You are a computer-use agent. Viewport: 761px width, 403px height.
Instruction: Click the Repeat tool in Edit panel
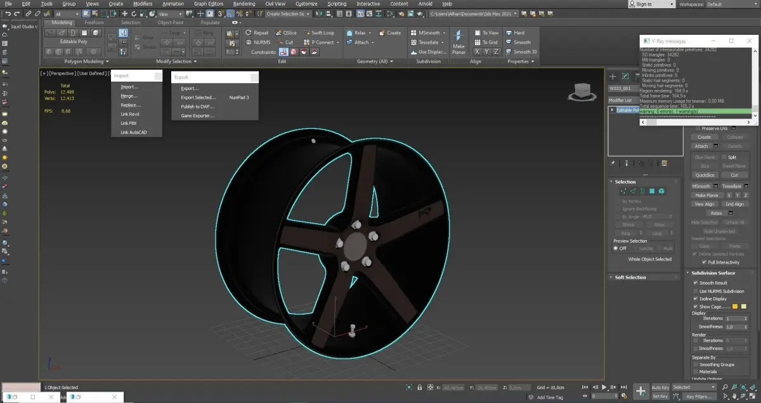pyautogui.click(x=257, y=33)
